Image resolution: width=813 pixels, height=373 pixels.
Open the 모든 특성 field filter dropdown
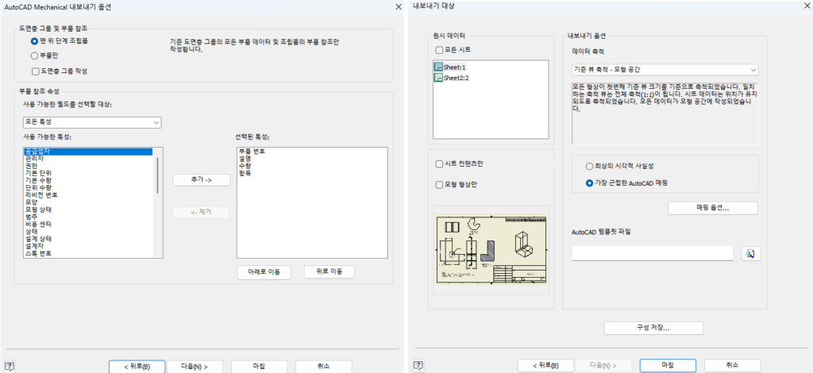(92, 122)
